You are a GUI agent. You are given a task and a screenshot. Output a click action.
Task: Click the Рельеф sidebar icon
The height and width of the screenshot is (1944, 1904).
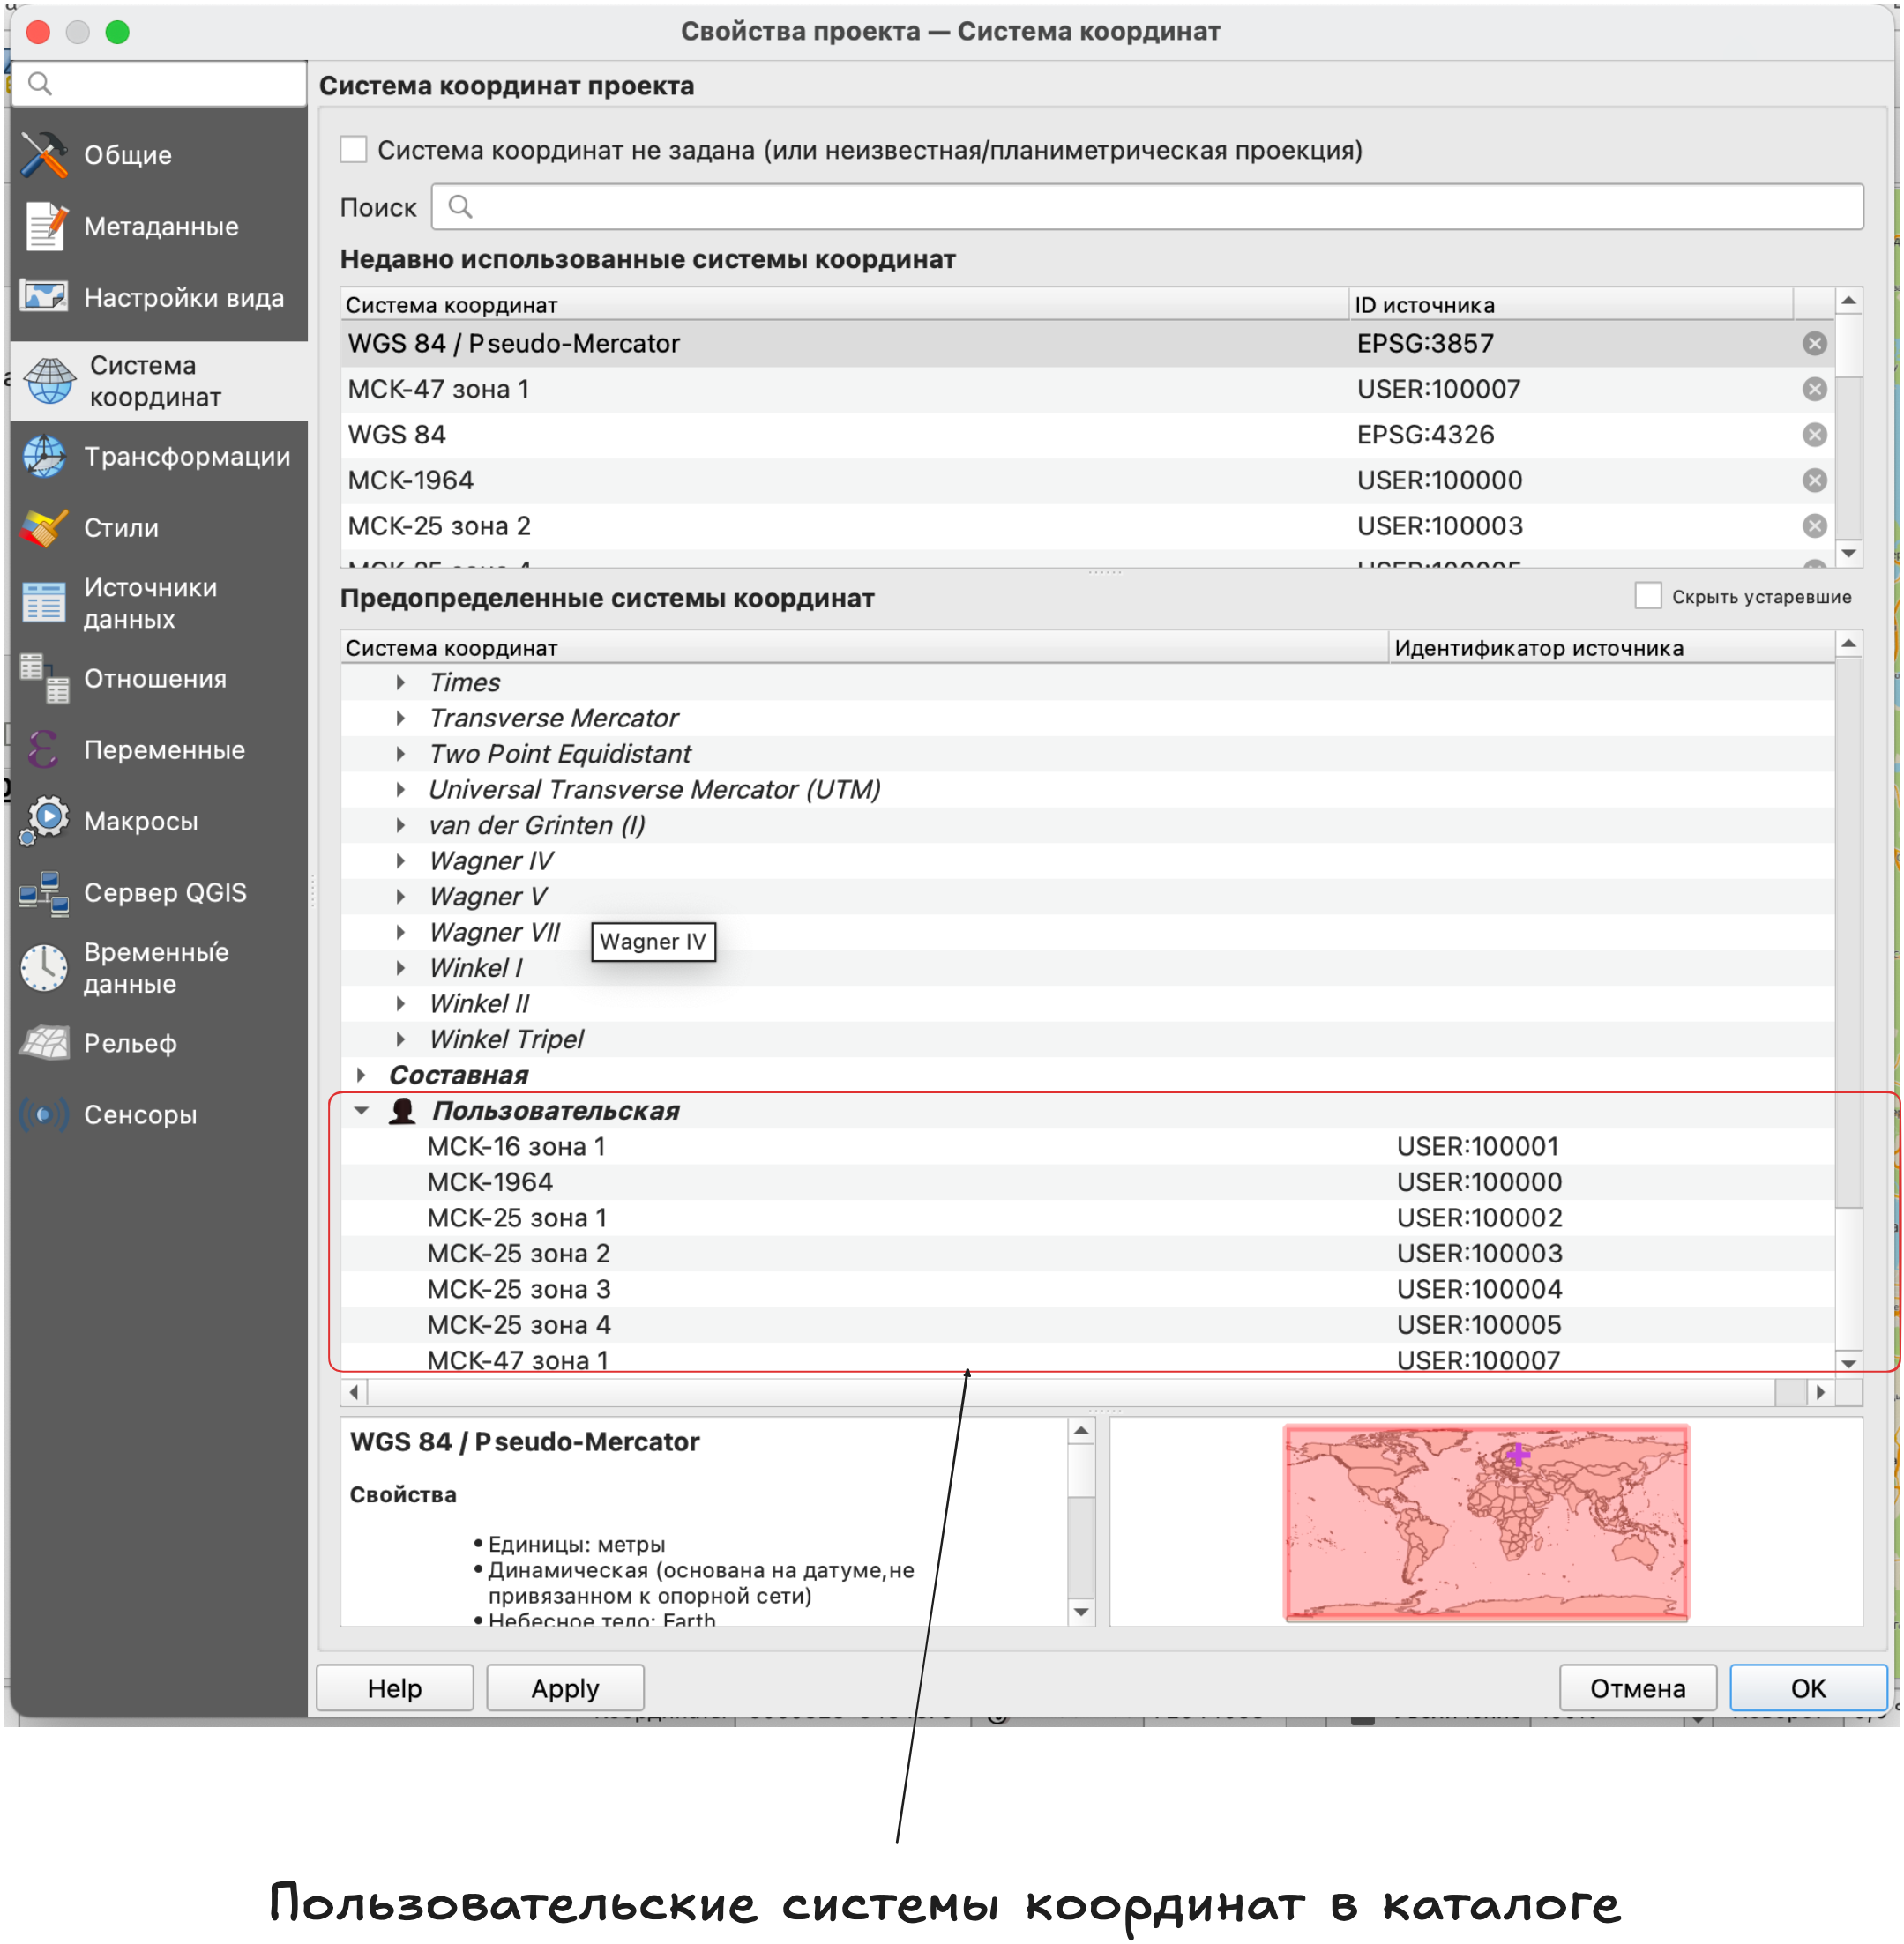pos(44,1044)
